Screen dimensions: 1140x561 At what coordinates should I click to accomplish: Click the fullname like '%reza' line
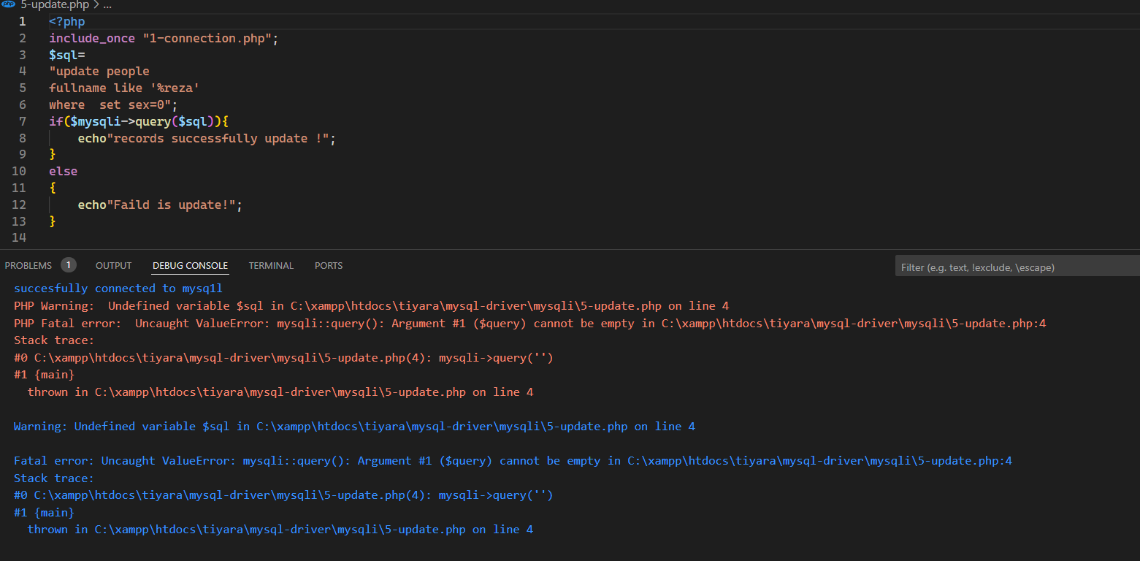pyautogui.click(x=125, y=88)
